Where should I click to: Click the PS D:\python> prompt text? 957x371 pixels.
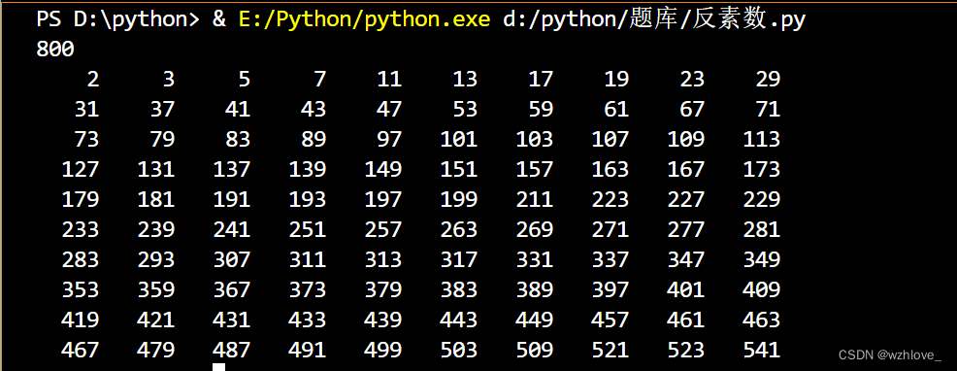pyautogui.click(x=117, y=19)
